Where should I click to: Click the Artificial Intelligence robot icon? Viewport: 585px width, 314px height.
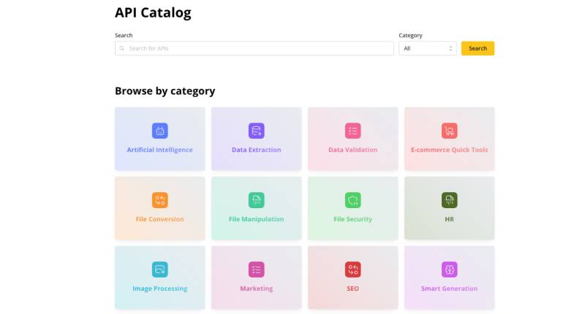pos(159,131)
